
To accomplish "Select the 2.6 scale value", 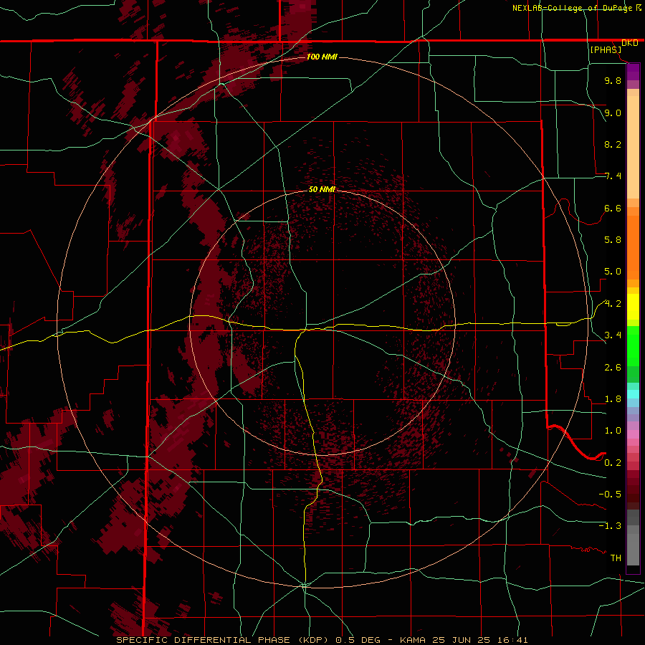I will (x=613, y=368).
